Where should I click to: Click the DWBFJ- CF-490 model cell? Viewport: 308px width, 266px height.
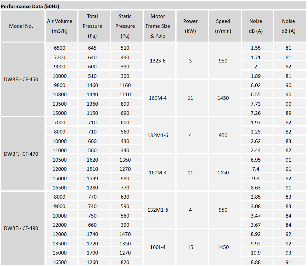point(21,228)
